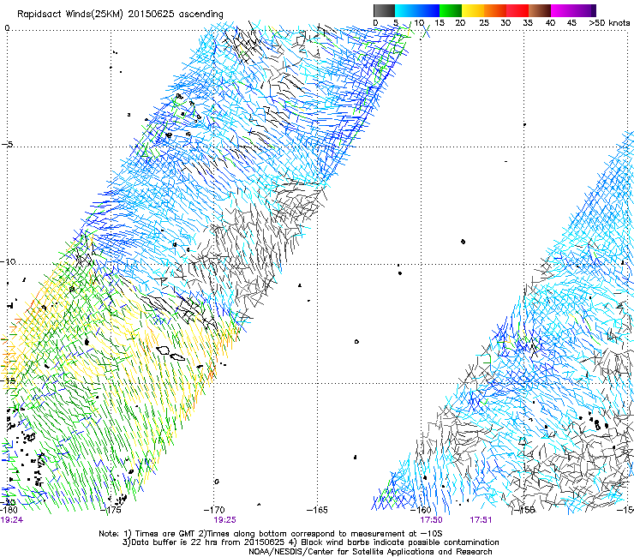Click the brown 35–40 knots legend segment
Viewport: 634px width, 557px height.
(x=540, y=10)
